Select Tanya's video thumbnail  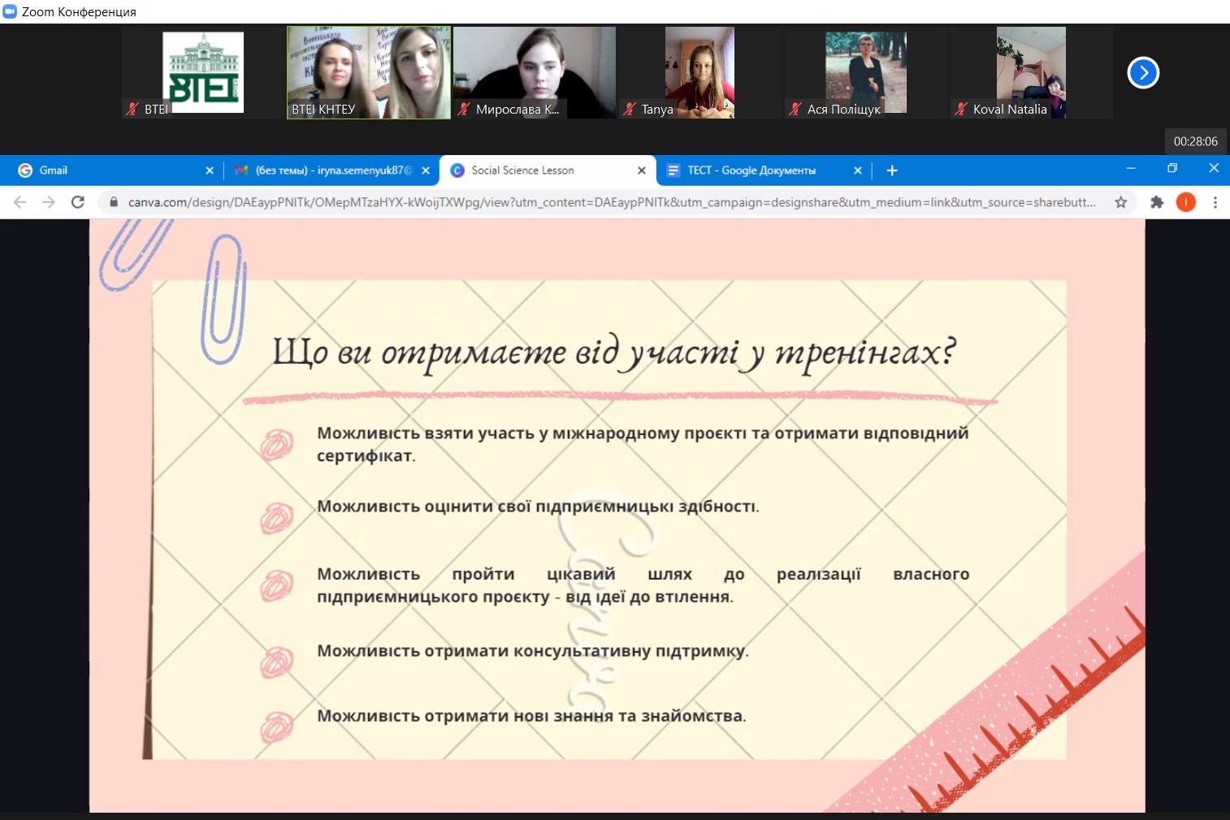(699, 73)
